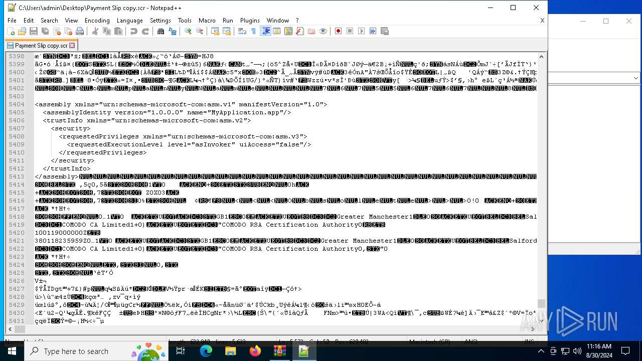The width and height of the screenshot is (642, 361).
Task: Toggle the Function List panel icon
Action: [300, 31]
